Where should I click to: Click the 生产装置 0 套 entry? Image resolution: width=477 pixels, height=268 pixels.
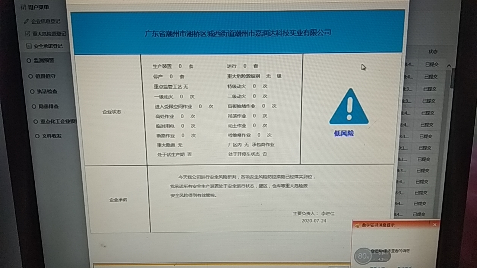pos(173,66)
